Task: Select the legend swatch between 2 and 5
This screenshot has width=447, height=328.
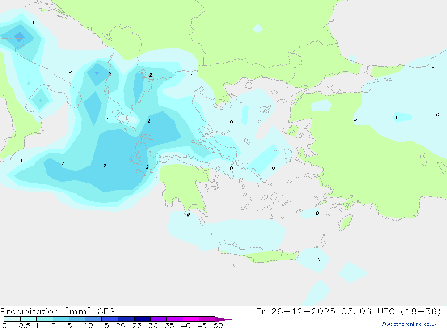Action: tap(61, 319)
